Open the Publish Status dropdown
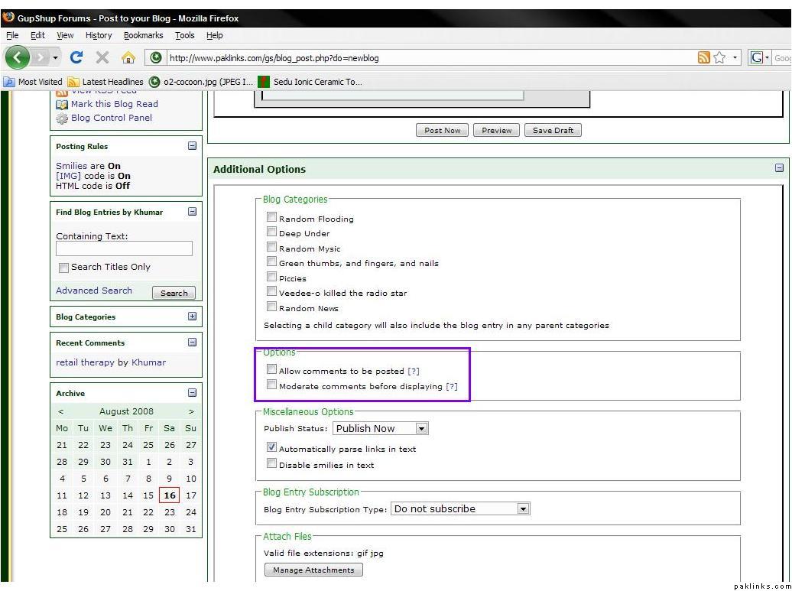The width and height of the screenshot is (792, 591). [421, 429]
